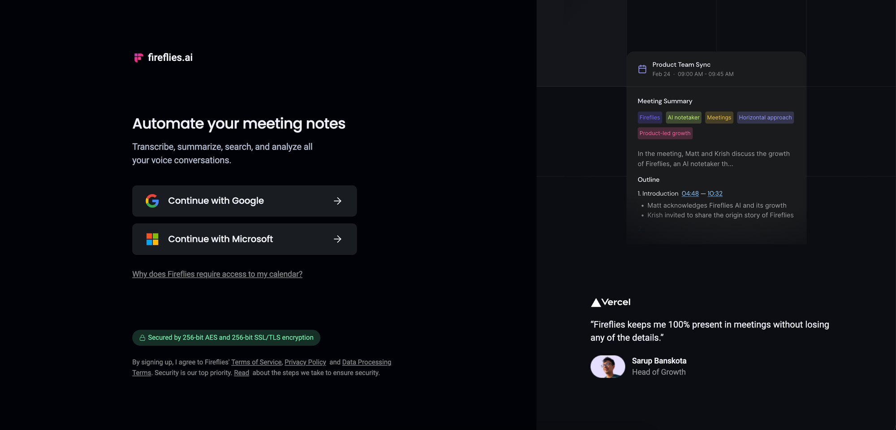Screen dimensions: 896x430
Task: Continue with Google
Action: 244,201
